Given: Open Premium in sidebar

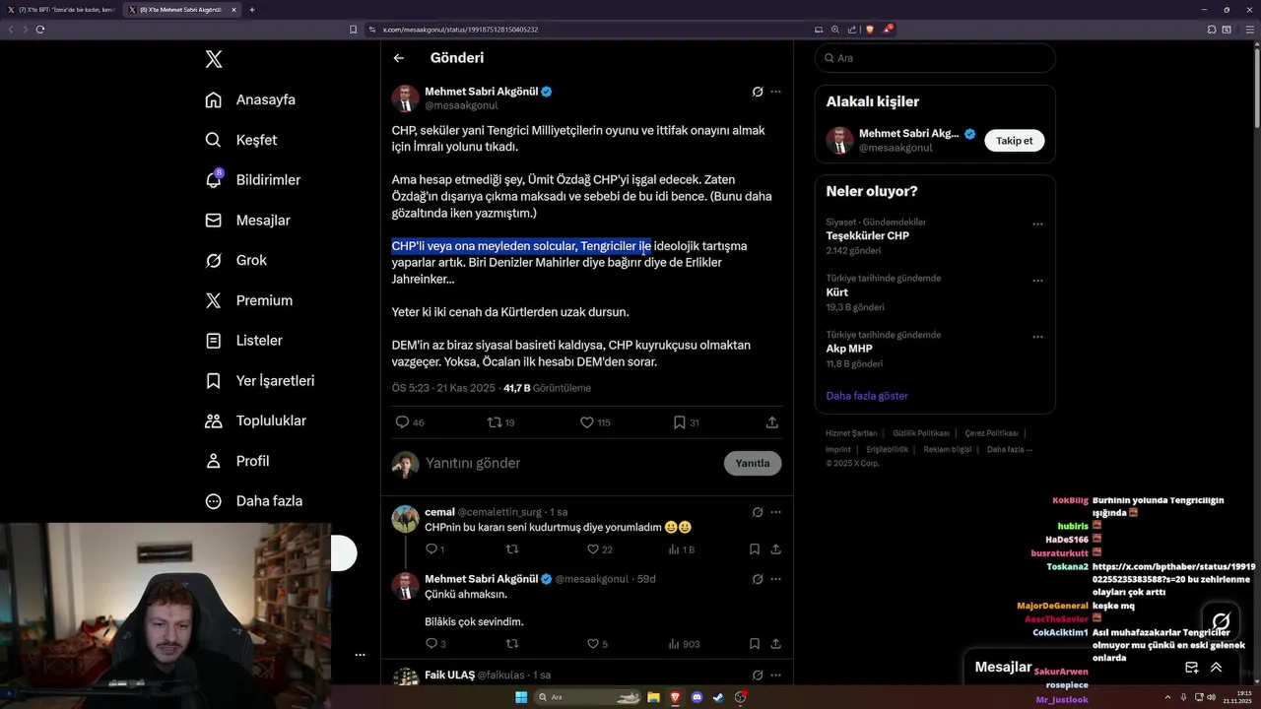Looking at the screenshot, I should [x=249, y=300].
